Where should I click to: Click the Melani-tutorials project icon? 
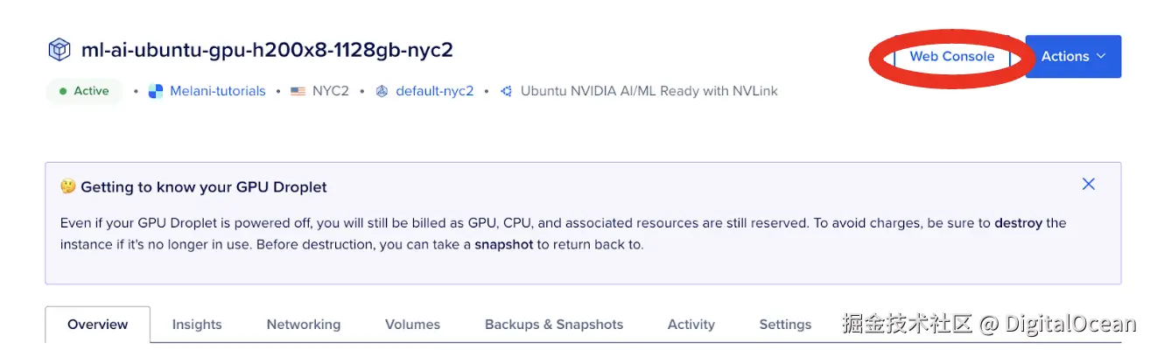tap(156, 91)
